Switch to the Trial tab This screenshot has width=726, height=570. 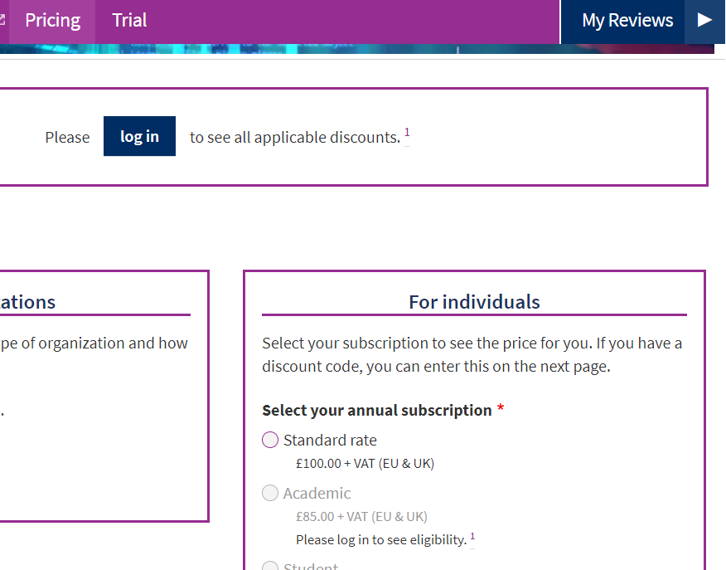pyautogui.click(x=129, y=21)
